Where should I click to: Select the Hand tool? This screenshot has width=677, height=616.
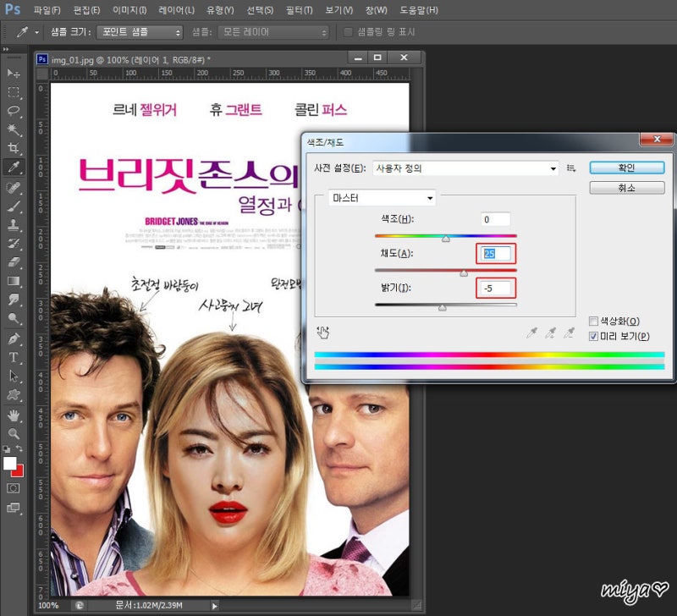(14, 415)
